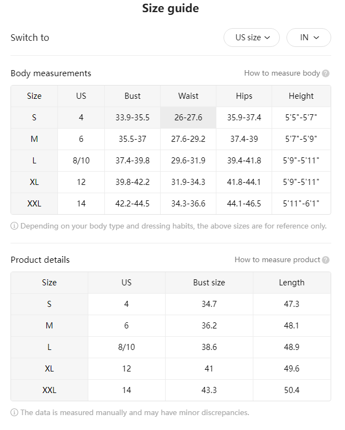345x430 pixels.
Task: Select the XXL row in body measurements table
Action: click(171, 204)
